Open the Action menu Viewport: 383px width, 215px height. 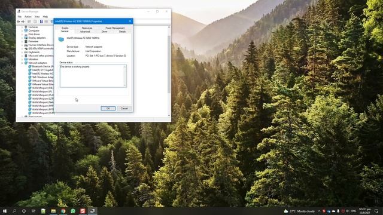coord(28,17)
